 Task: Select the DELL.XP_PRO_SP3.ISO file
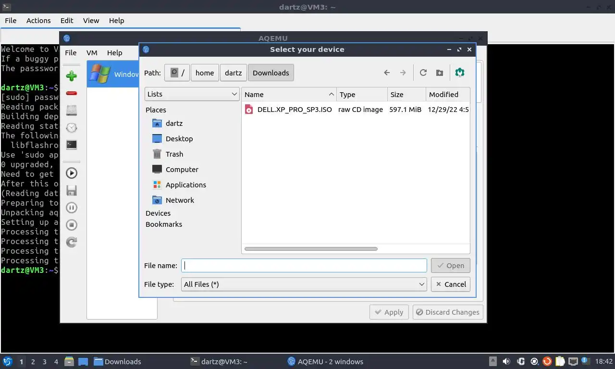(294, 109)
